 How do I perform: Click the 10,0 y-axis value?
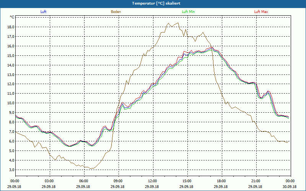point(11,103)
